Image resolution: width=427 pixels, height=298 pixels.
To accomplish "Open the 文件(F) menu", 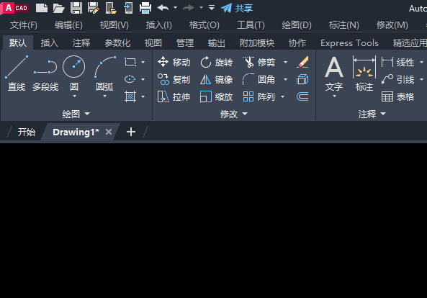I will tap(24, 25).
